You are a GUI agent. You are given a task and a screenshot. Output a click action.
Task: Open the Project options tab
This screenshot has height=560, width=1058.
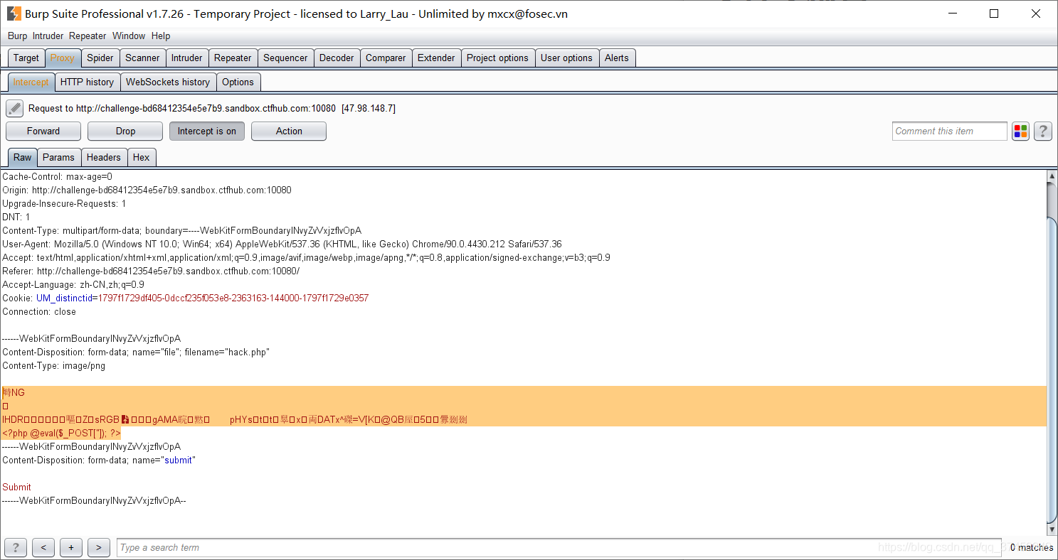click(497, 58)
